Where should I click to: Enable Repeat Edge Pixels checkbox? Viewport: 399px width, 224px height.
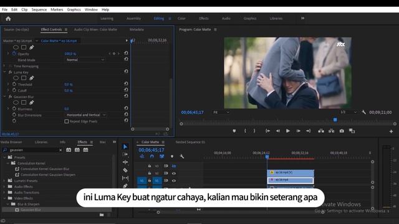pos(67,121)
